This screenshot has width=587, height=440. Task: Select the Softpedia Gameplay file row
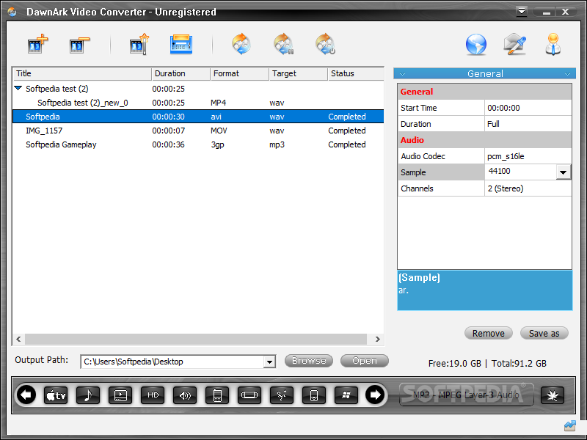pyautogui.click(x=198, y=144)
